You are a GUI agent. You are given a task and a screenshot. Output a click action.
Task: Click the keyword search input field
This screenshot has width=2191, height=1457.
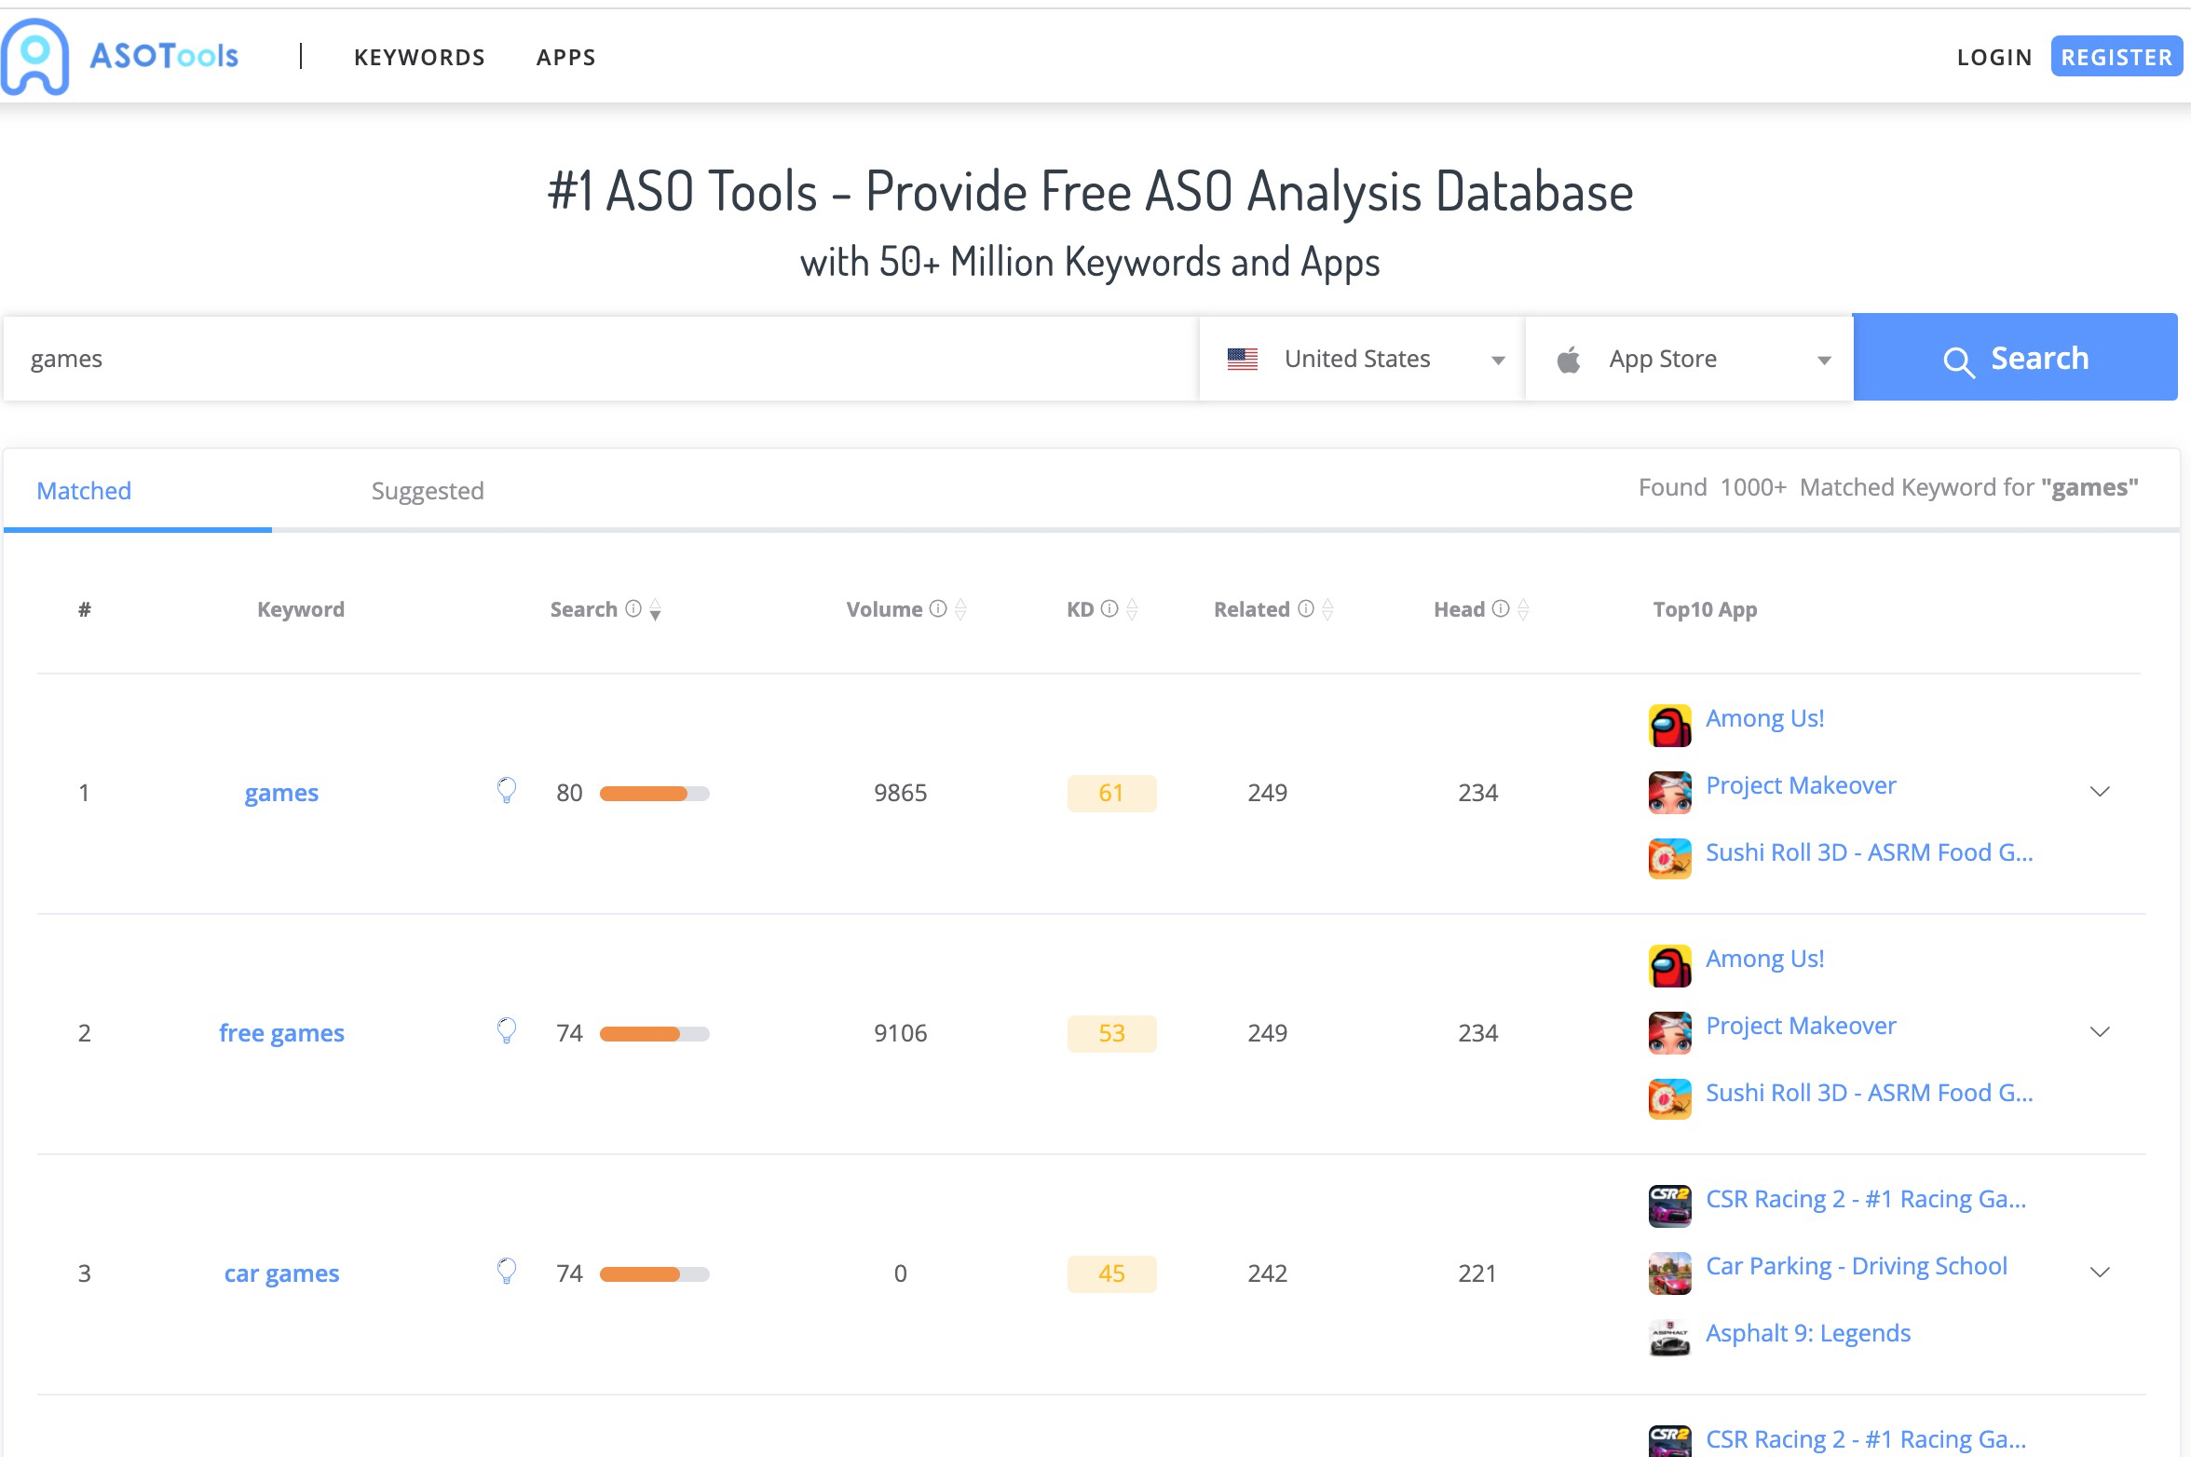point(596,360)
